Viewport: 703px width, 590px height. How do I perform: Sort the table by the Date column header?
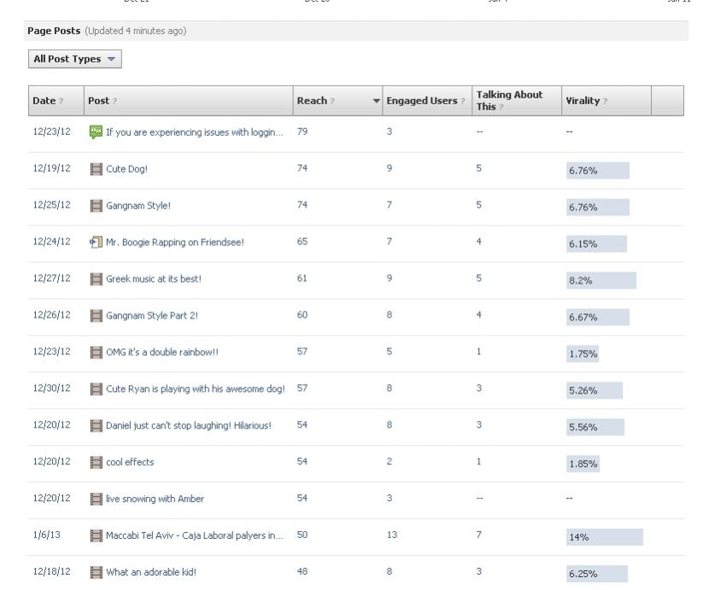[x=56, y=101]
